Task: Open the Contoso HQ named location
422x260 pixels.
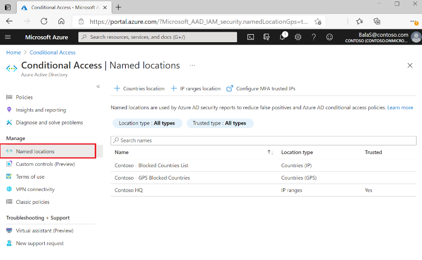Action: 128,190
